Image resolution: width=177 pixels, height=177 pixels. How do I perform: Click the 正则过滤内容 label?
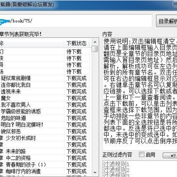pos(118,155)
